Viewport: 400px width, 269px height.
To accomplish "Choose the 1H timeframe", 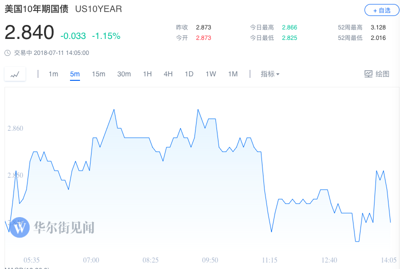I will click(x=147, y=74).
